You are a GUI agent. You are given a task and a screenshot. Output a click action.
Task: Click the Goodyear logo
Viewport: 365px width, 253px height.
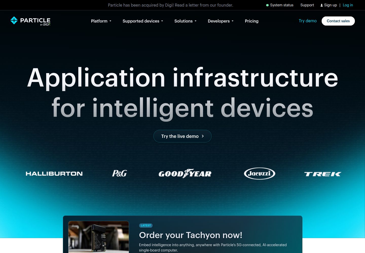coord(185,174)
